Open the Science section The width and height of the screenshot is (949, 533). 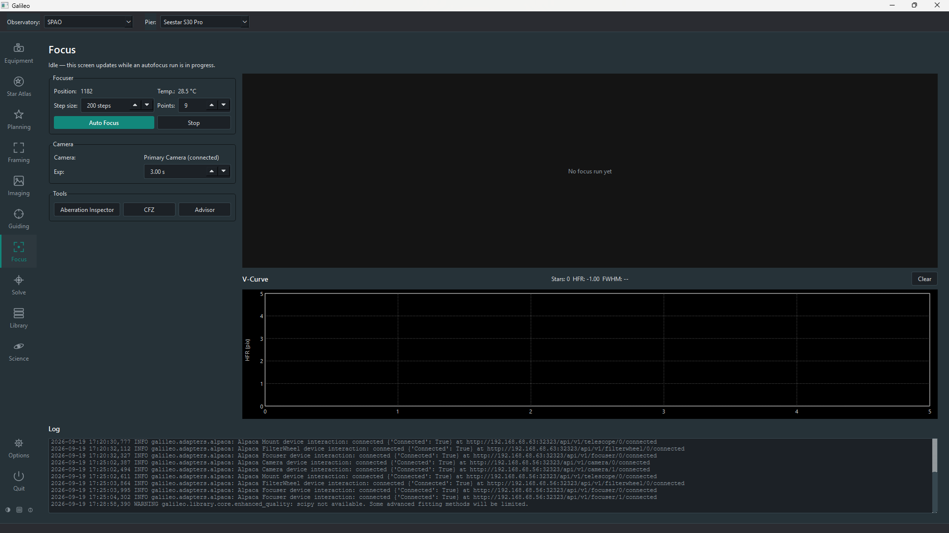coord(19,351)
